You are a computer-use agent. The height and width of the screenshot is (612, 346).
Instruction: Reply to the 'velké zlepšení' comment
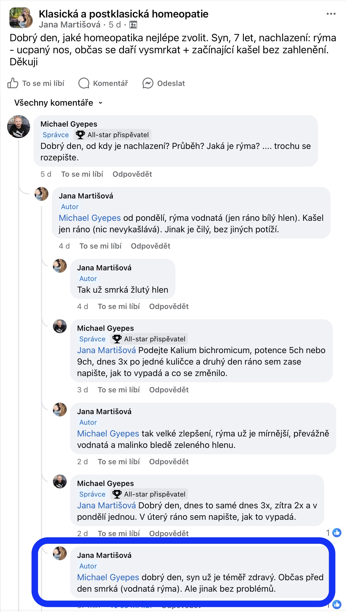169,462
